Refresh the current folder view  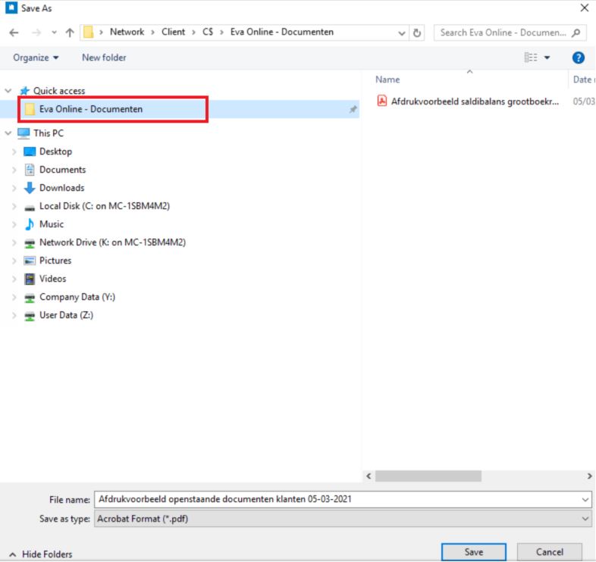418,33
